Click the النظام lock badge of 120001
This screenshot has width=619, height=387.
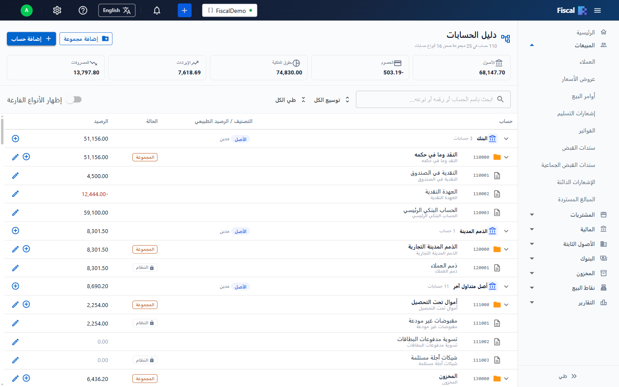coord(145,268)
